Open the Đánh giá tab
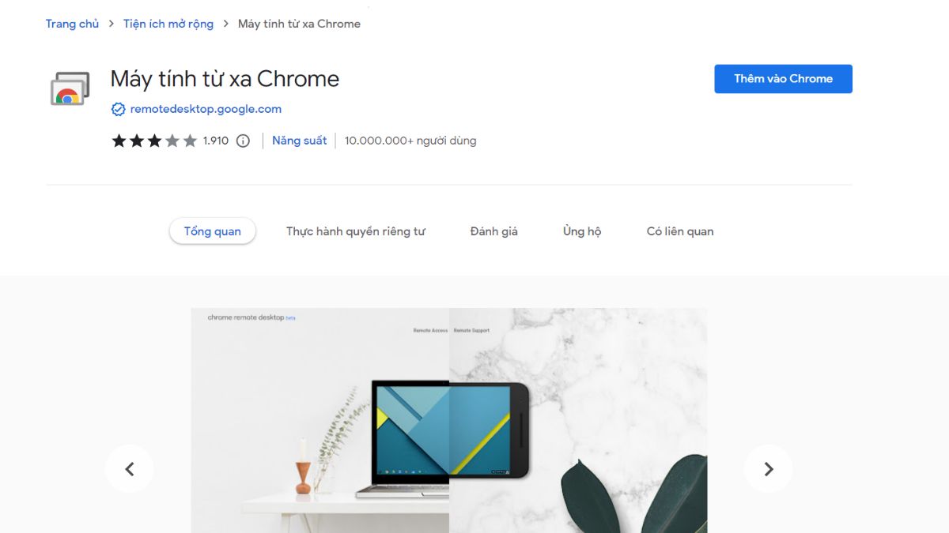Screen dimensions: 949x533 (x=493, y=231)
